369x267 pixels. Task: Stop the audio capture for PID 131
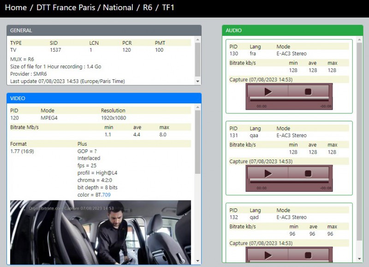pyautogui.click(x=308, y=173)
